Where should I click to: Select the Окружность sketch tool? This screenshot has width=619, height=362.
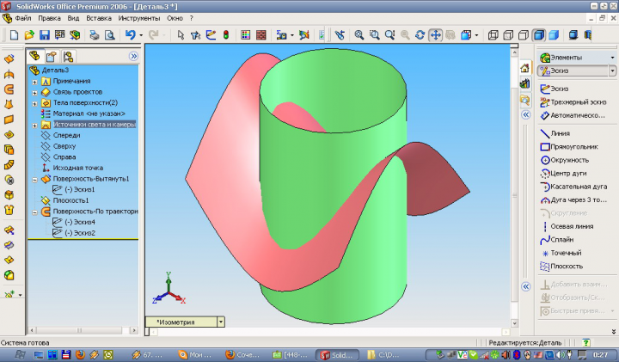tap(565, 160)
